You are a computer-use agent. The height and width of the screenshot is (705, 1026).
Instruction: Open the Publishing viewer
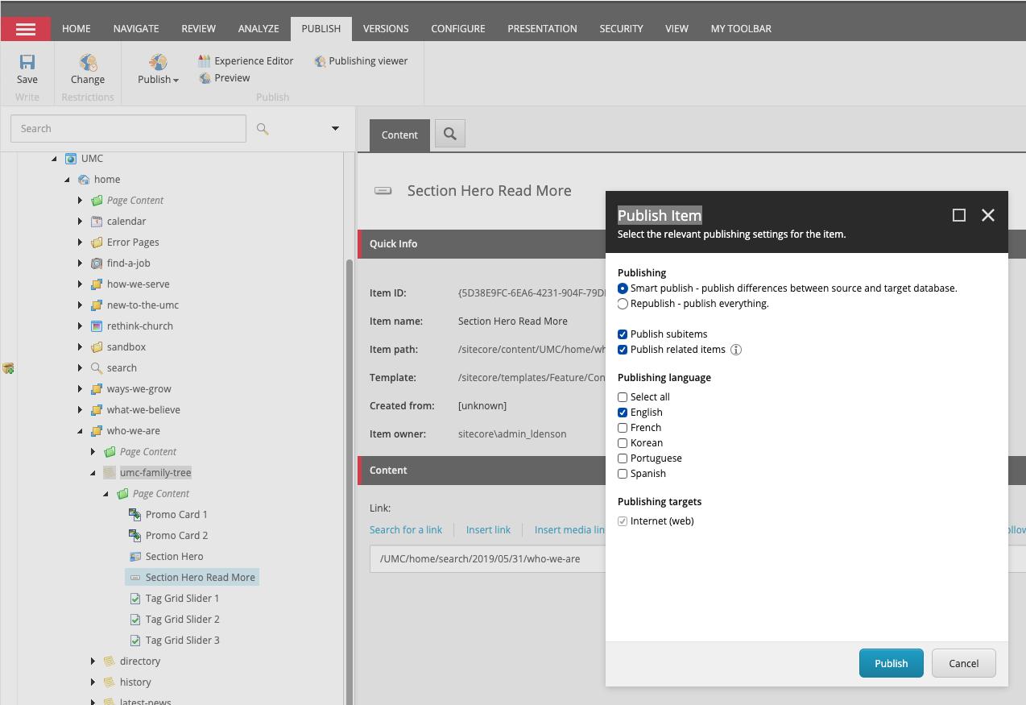361,60
